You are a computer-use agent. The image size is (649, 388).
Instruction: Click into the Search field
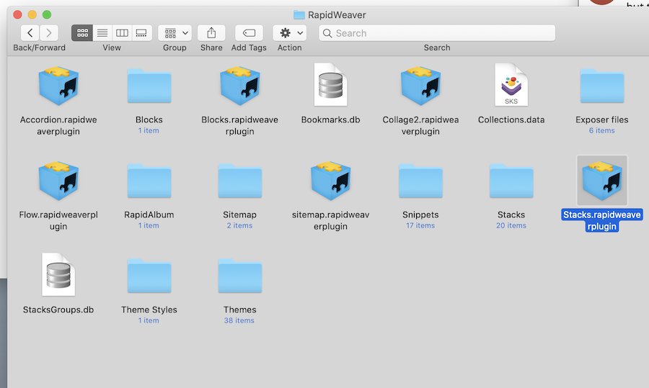[437, 33]
